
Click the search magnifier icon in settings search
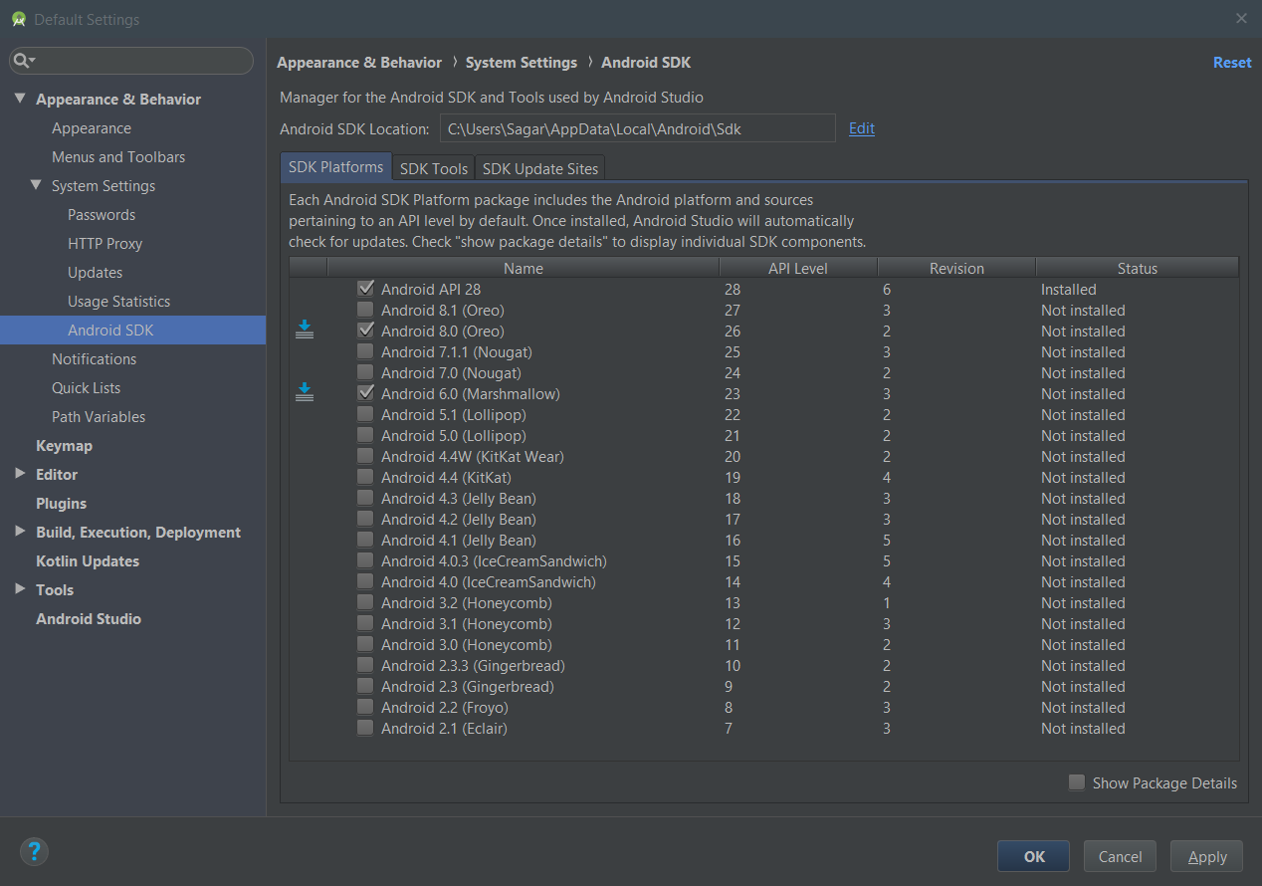tap(23, 61)
